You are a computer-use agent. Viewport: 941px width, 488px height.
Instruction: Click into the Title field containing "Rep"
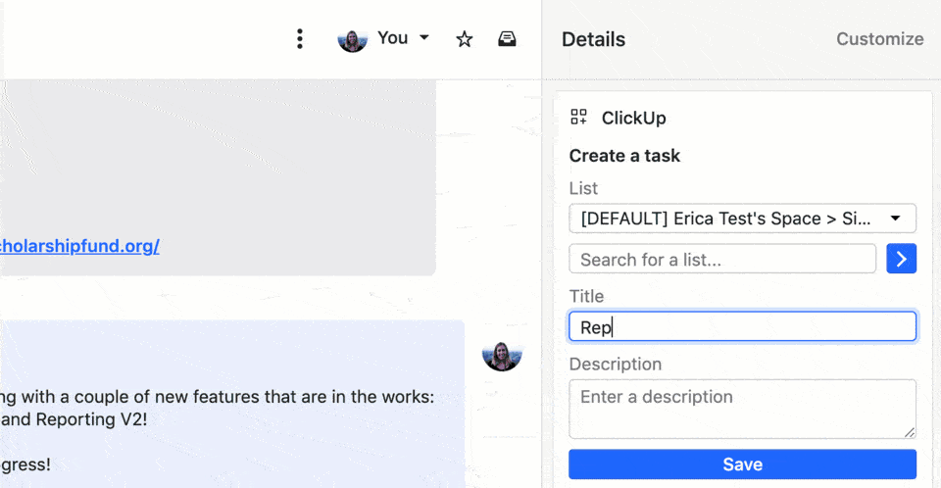tap(742, 327)
